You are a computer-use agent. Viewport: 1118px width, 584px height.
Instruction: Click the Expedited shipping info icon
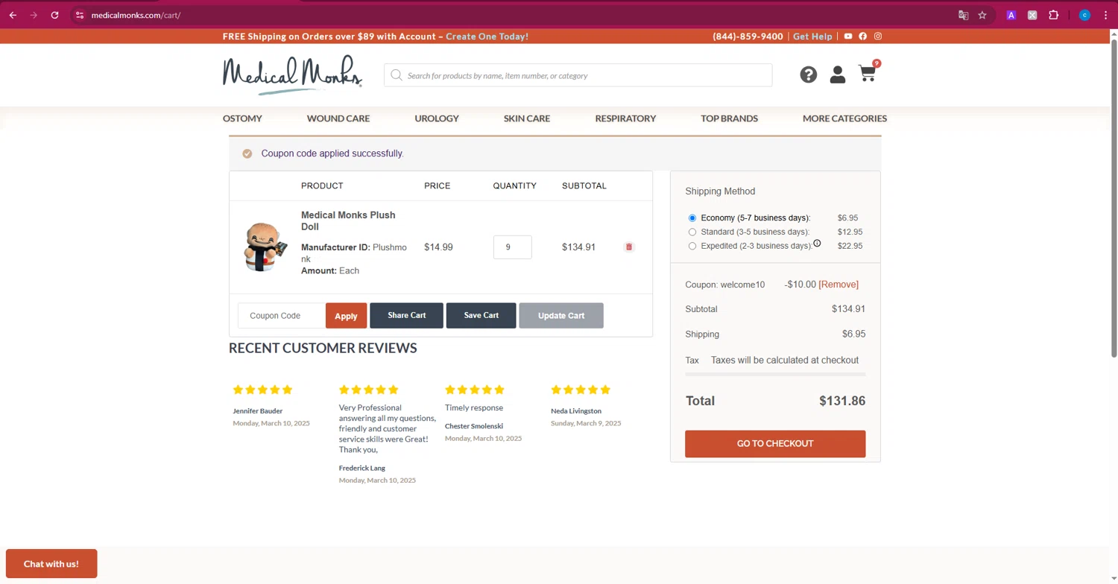tap(817, 244)
